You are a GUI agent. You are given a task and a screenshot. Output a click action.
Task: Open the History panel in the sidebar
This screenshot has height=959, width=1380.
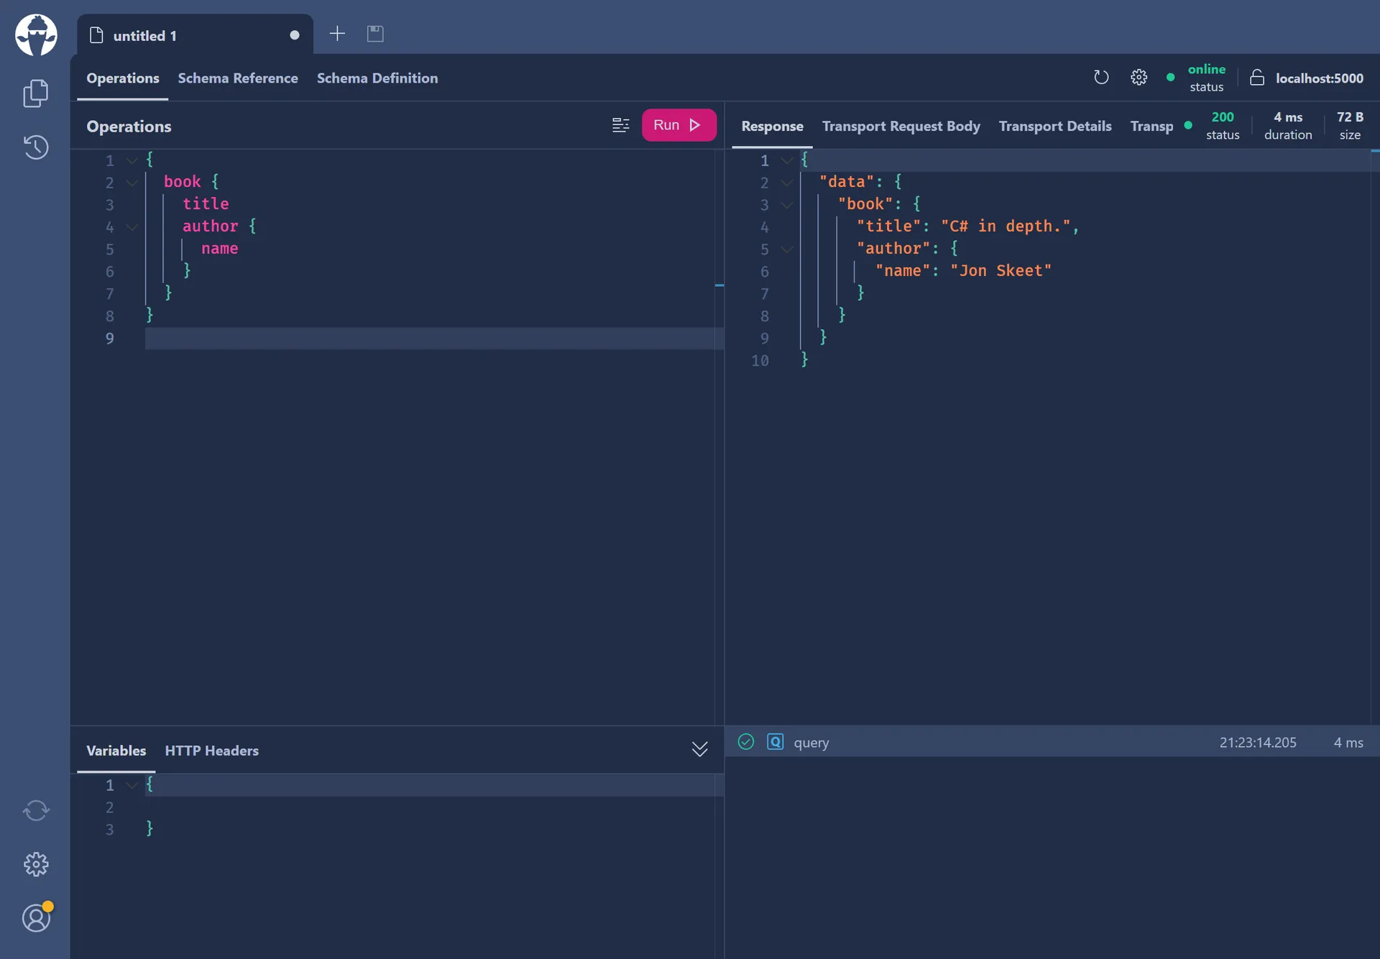36,147
